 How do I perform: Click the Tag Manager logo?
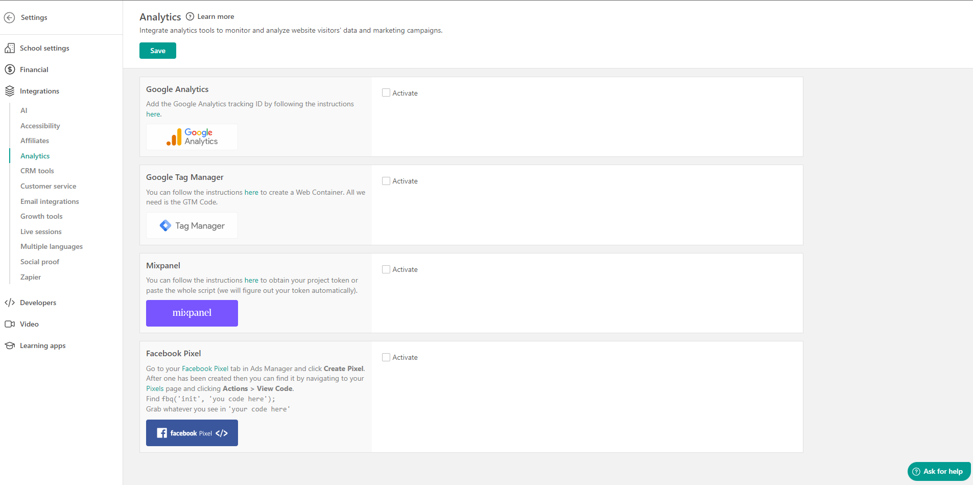(x=192, y=225)
